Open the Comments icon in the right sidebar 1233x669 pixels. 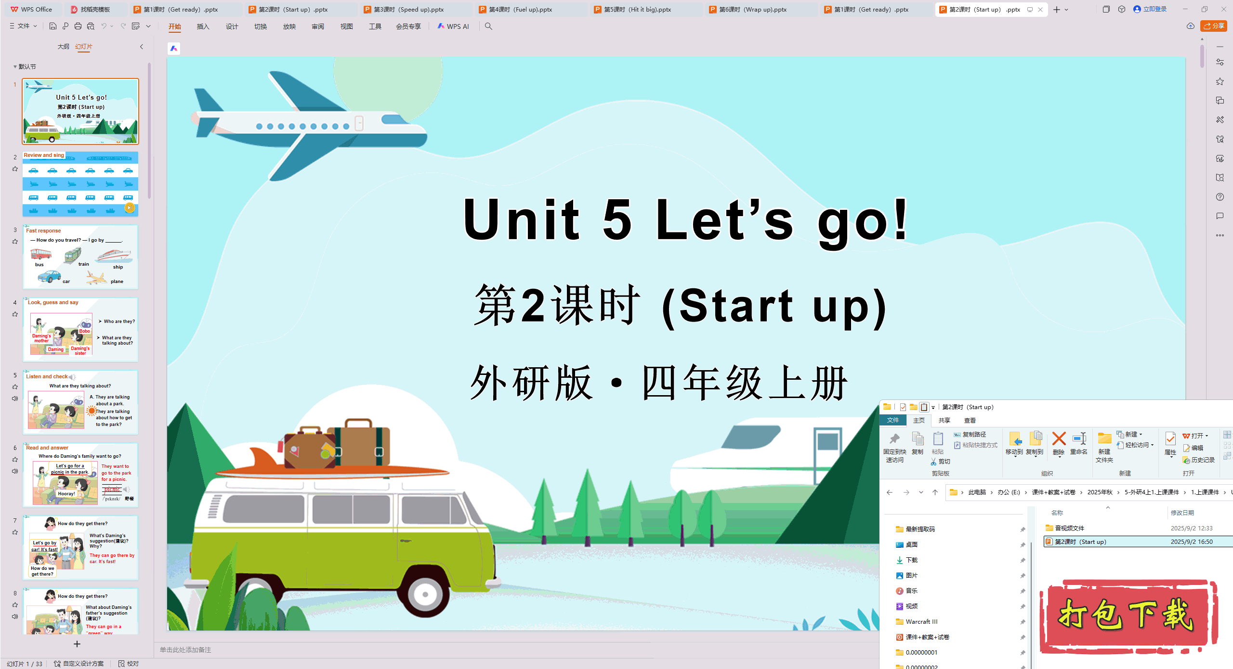[1220, 216]
